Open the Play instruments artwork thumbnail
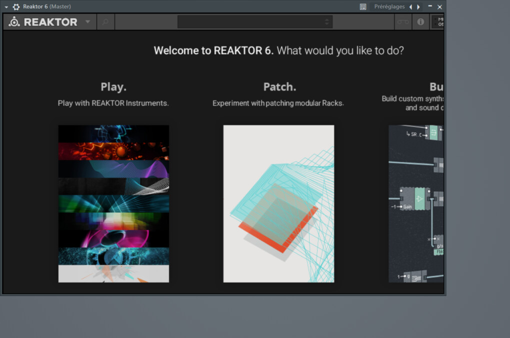This screenshot has height=338, width=510. (x=113, y=204)
